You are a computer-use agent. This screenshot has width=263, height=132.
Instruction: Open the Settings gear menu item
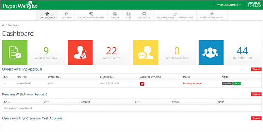pos(144,15)
